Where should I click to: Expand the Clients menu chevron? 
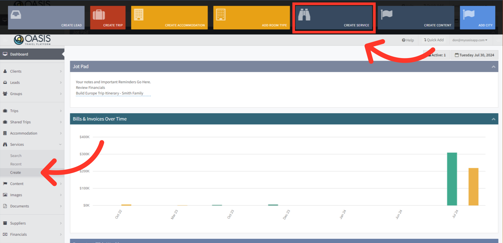[x=61, y=71]
